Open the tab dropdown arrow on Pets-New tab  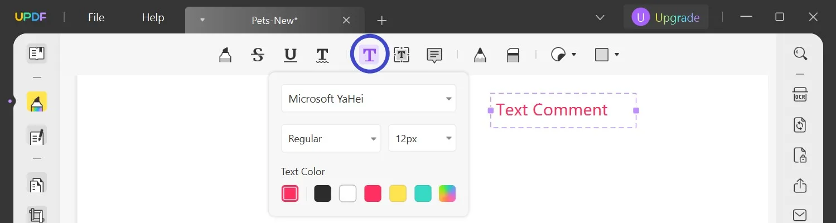coord(202,20)
